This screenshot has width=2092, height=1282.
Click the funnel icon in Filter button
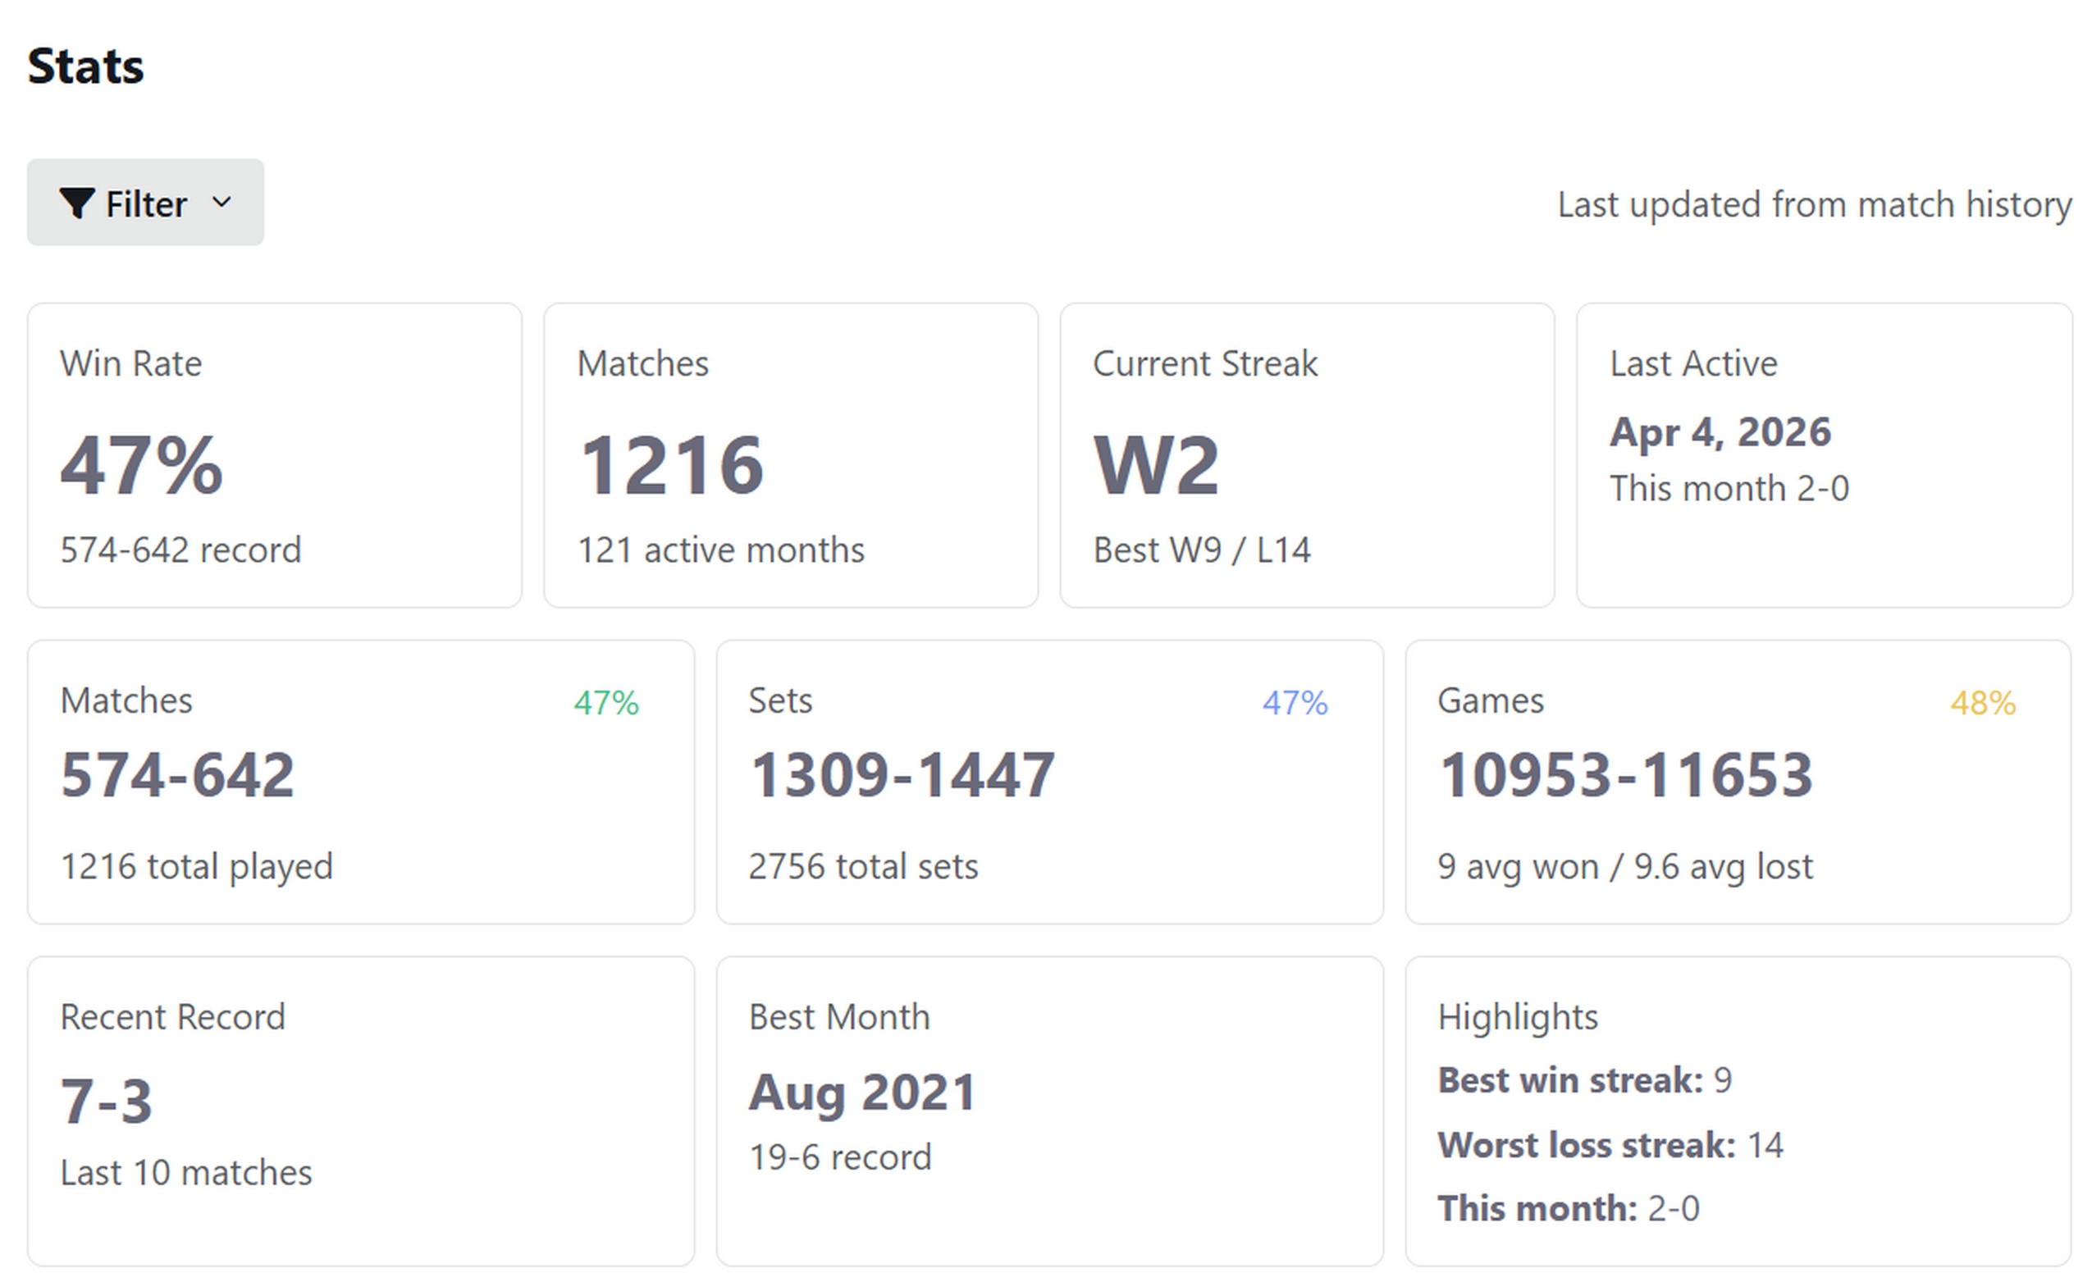(75, 203)
